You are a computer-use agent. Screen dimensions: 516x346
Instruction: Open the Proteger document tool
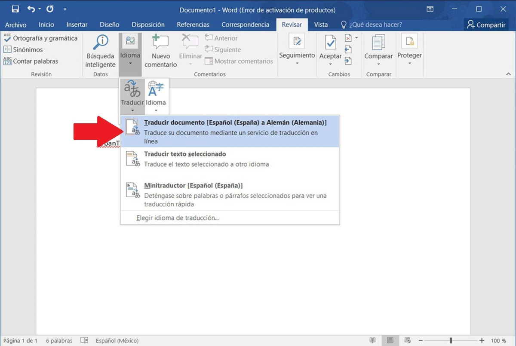pos(409,48)
